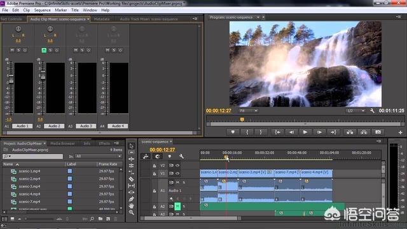Image resolution: width=407 pixels, height=229 pixels.
Task: Open the playback resolution 1/2 dropdown
Action: (355, 111)
